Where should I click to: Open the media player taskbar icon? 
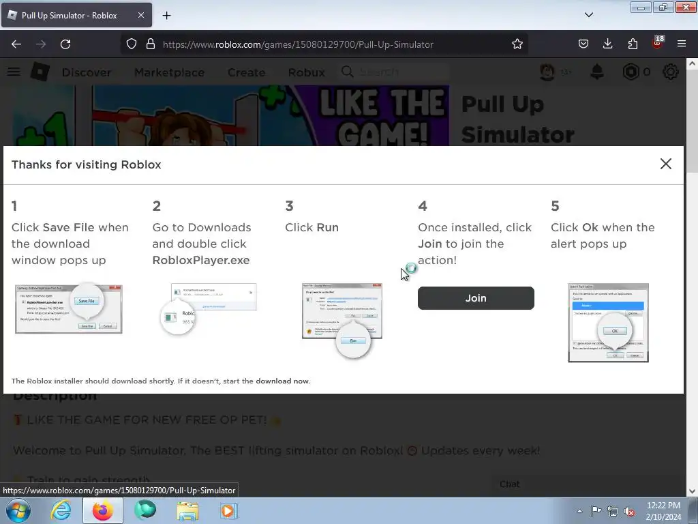tap(229, 510)
